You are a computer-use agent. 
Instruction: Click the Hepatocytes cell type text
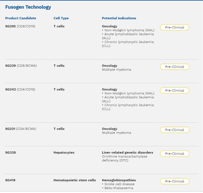64,153
